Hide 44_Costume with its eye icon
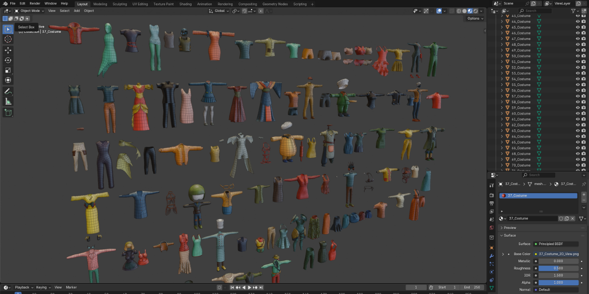The height and width of the screenshot is (294, 589). pos(577,22)
